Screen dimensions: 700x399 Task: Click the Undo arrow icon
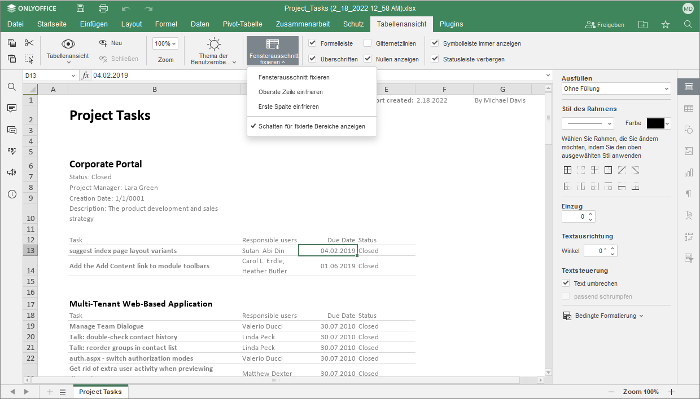[x=125, y=8]
